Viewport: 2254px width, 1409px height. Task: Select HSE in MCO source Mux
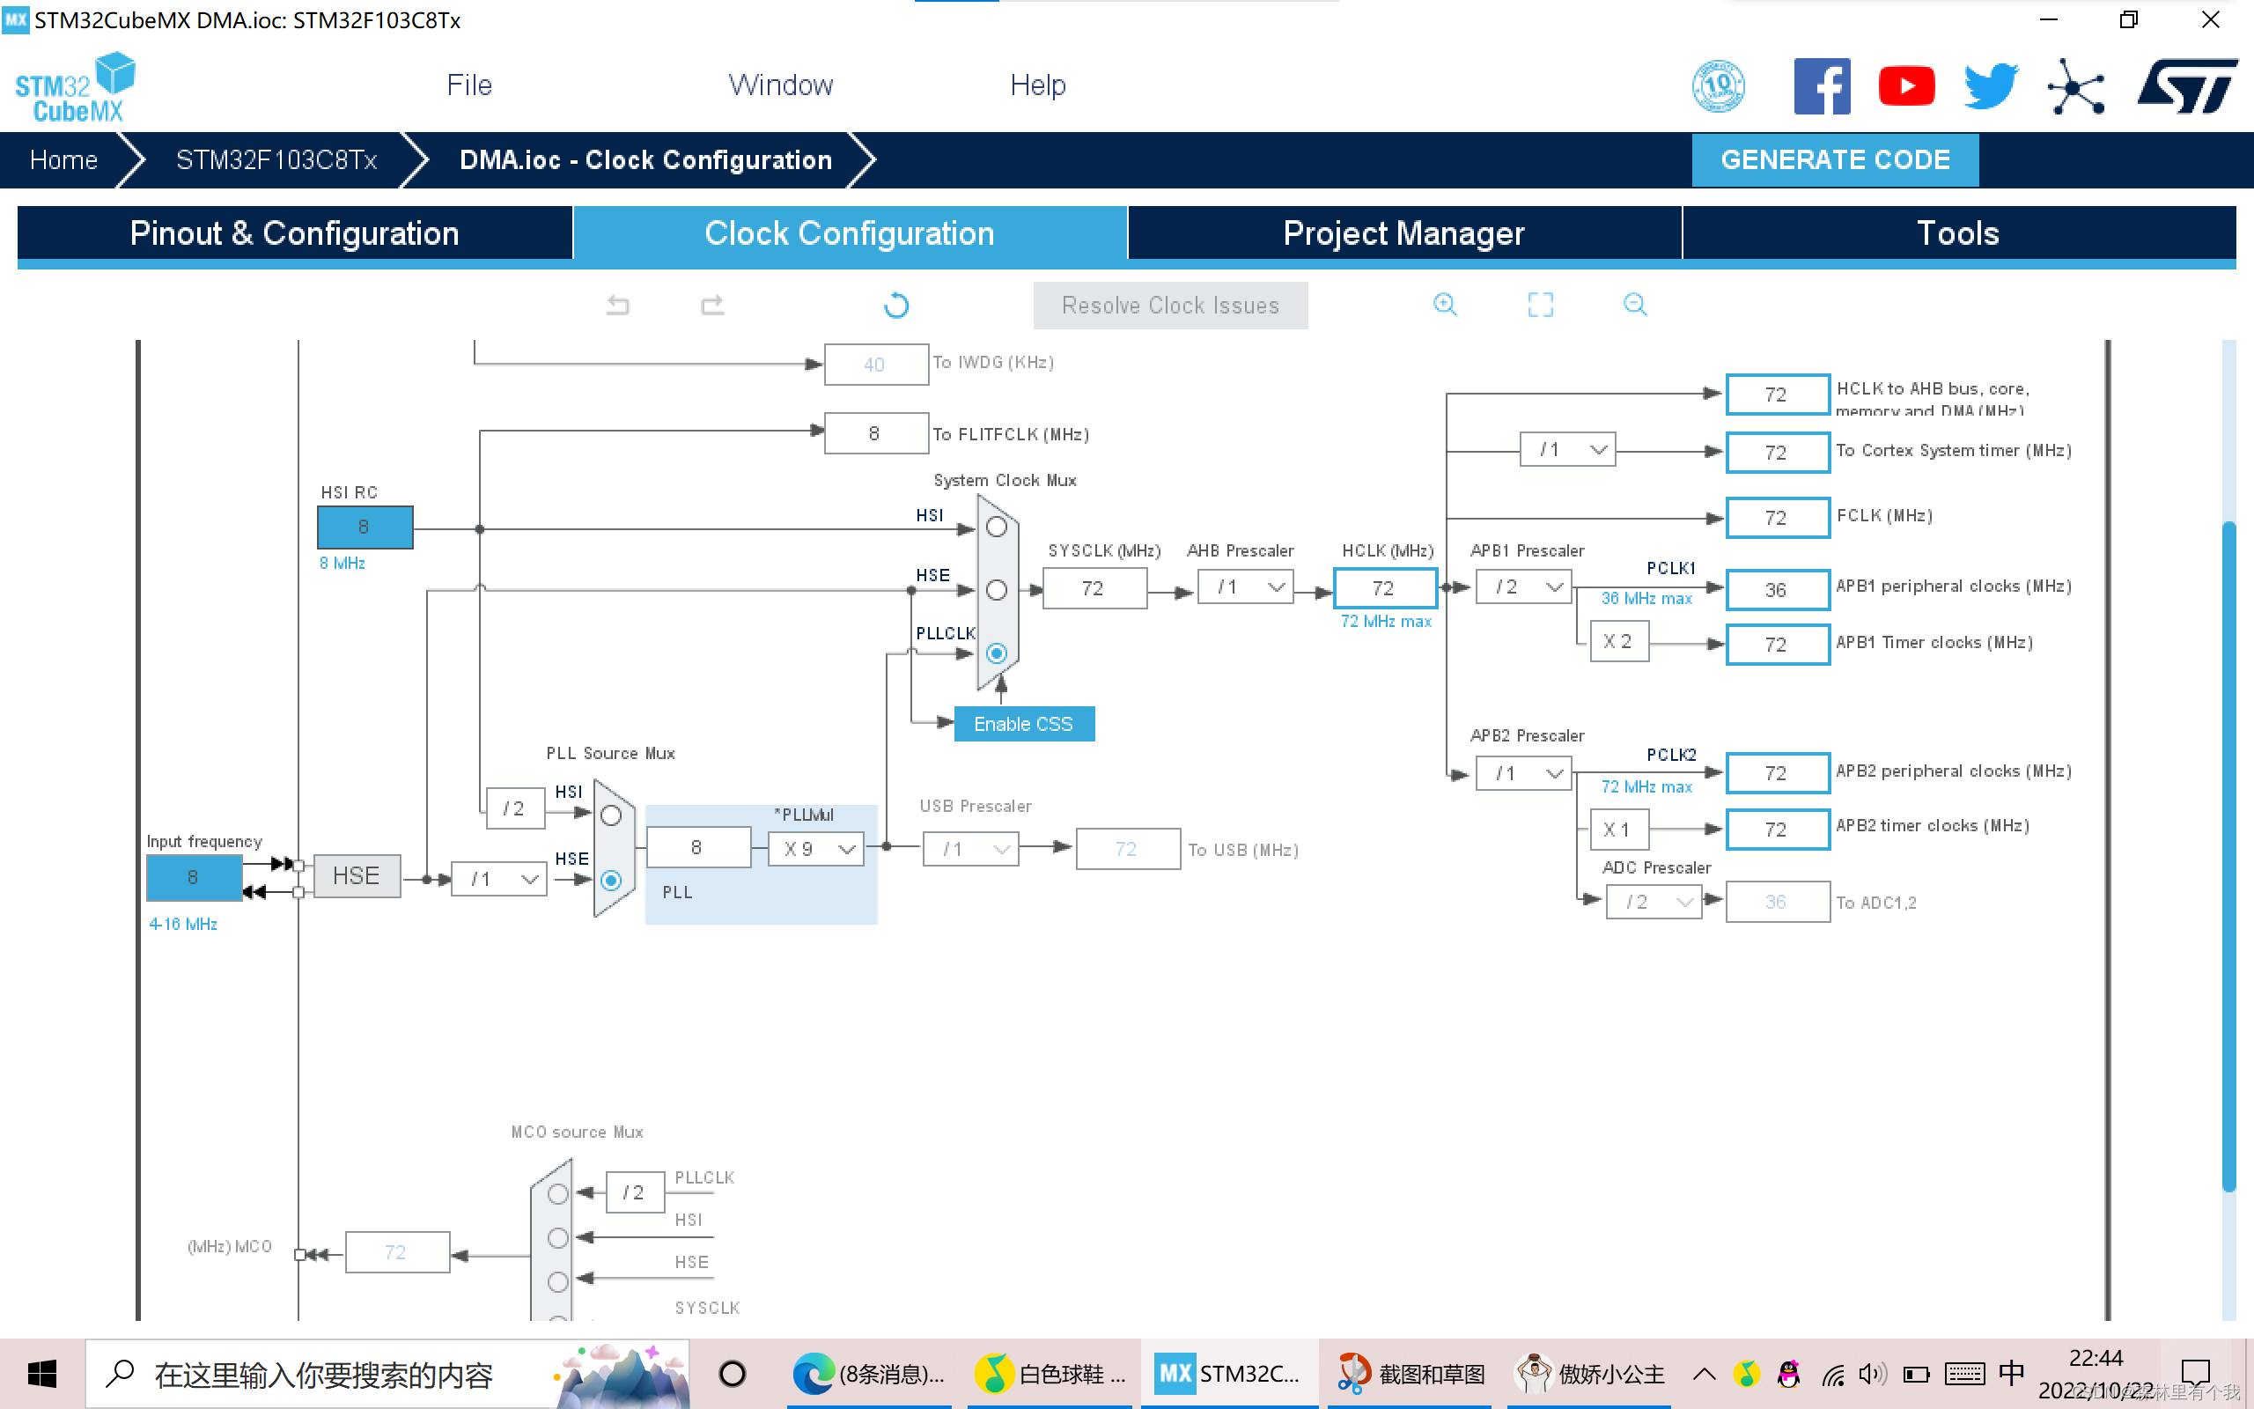click(558, 1281)
